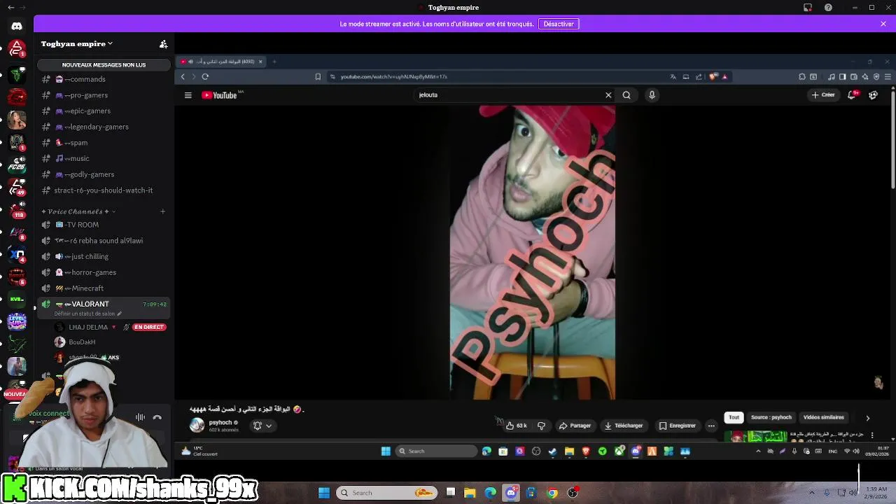
Task: Open Discord inbox icon in title bar
Action: tap(808, 8)
